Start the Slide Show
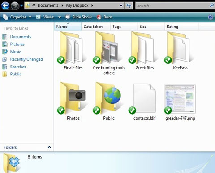 [x=78, y=17]
